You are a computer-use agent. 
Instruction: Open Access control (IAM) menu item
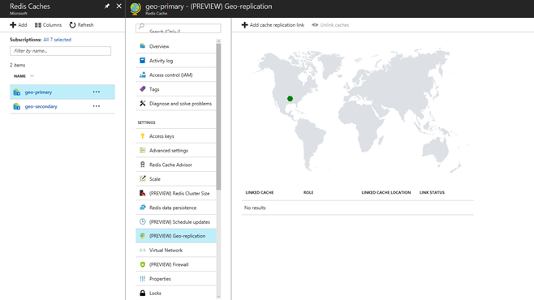(176, 75)
